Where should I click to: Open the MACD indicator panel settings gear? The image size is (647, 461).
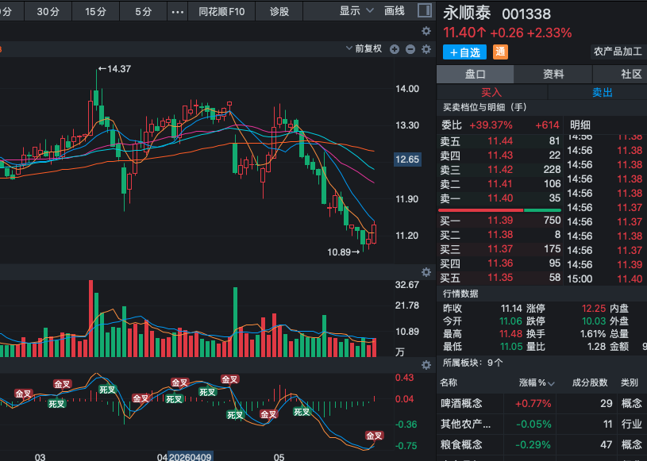(x=426, y=365)
